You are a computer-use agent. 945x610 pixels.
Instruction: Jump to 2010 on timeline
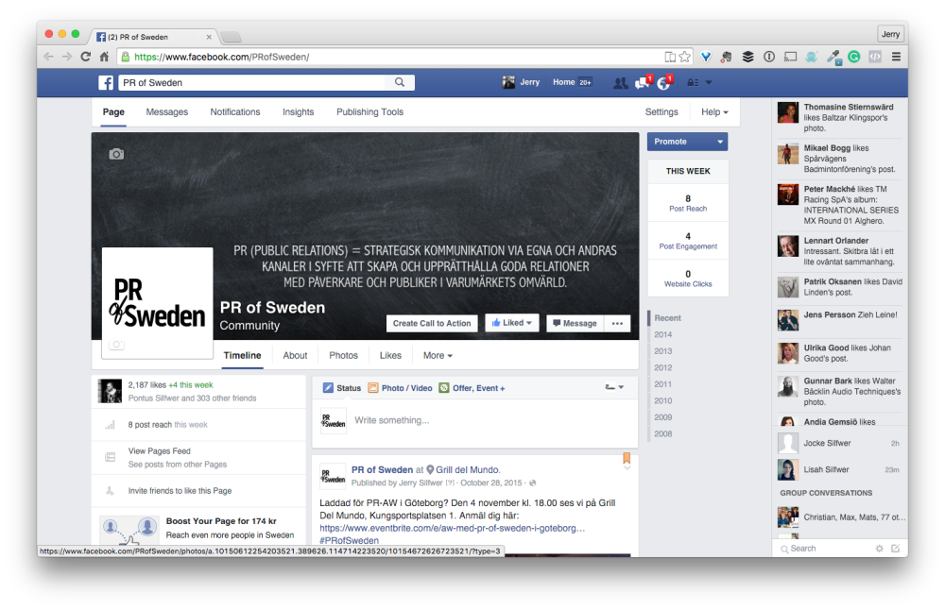pos(663,401)
